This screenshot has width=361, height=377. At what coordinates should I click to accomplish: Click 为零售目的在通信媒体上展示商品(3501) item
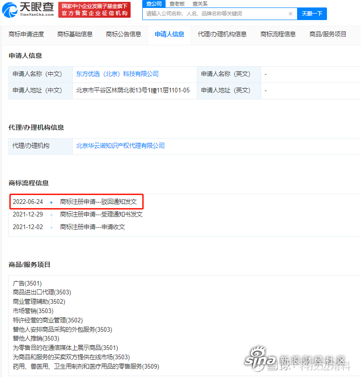(x=65, y=348)
